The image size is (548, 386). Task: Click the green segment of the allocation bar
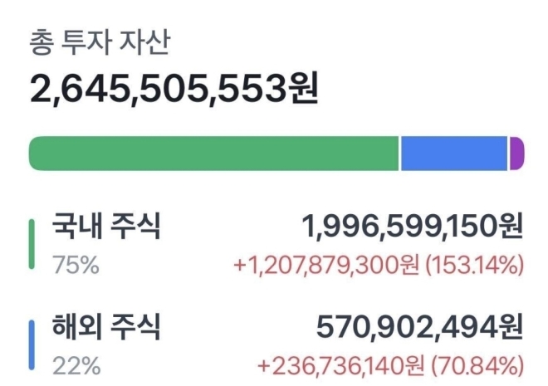coord(213,154)
